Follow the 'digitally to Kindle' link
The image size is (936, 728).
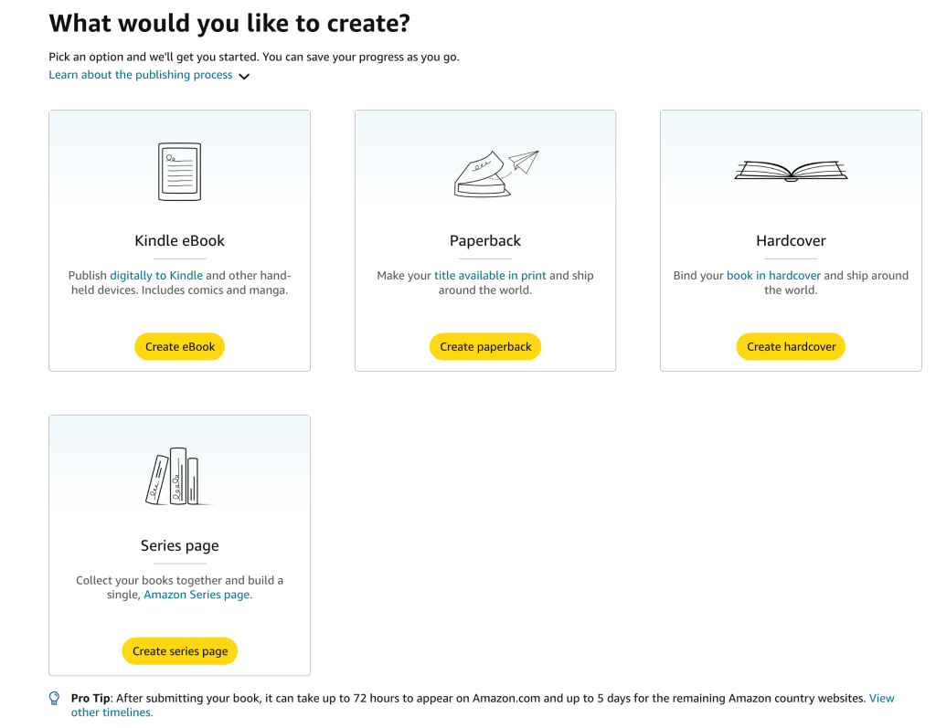pyautogui.click(x=156, y=275)
